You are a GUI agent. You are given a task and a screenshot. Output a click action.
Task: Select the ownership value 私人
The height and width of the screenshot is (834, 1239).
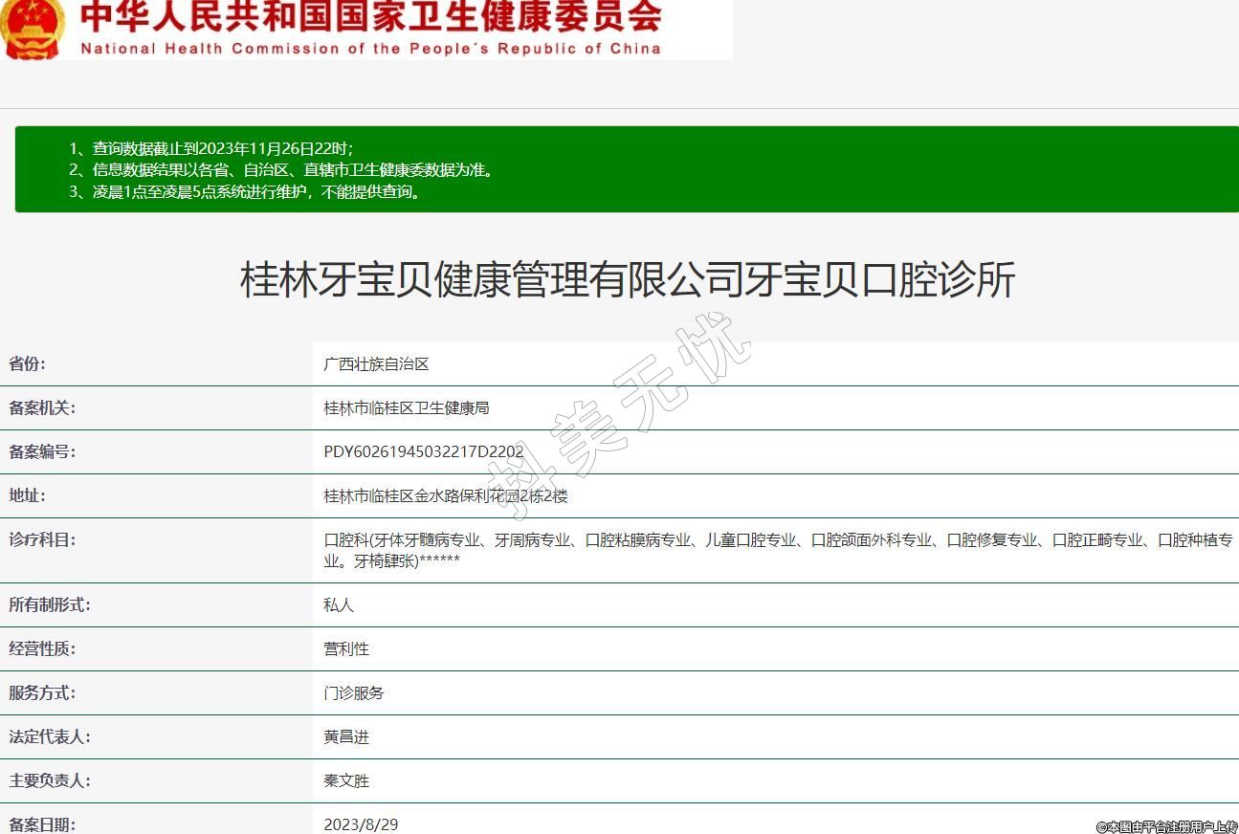point(339,605)
